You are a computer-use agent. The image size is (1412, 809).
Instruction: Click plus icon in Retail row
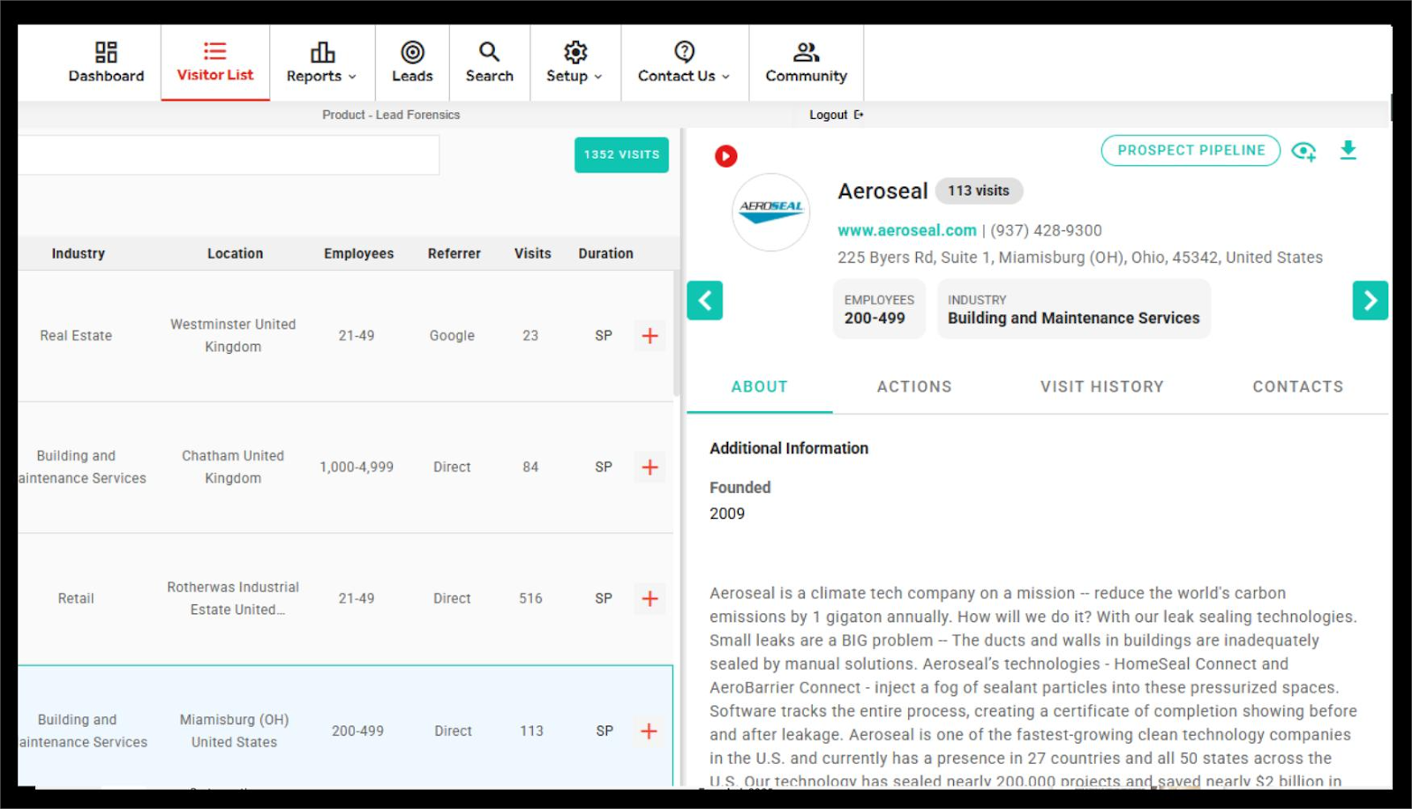[650, 599]
